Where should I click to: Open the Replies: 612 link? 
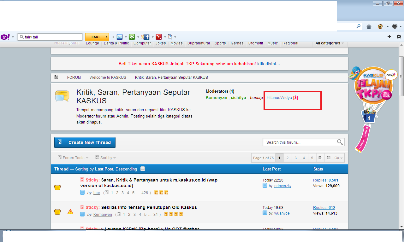324,208
